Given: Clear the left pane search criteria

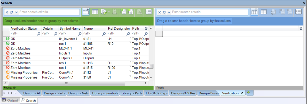Looking at the screenshot, I should tap(7, 12).
